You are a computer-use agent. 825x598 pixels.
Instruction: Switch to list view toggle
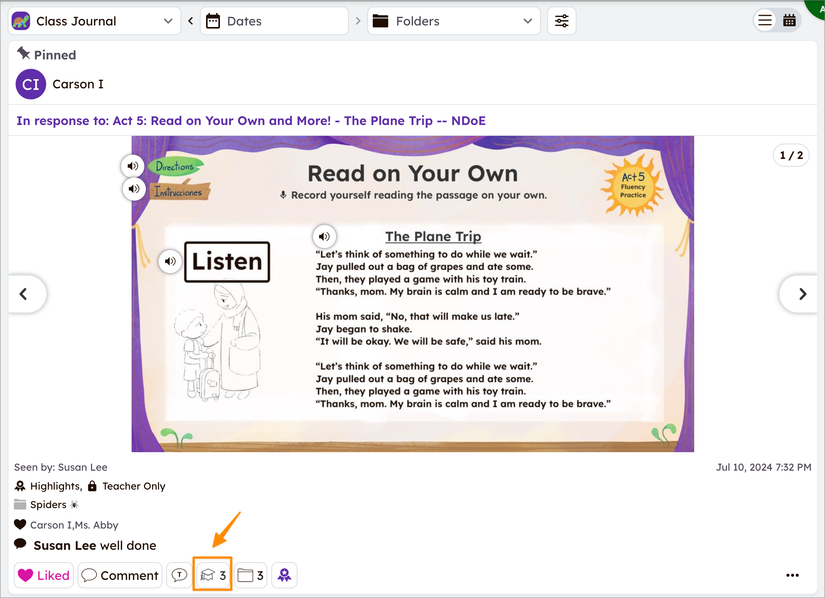[765, 20]
